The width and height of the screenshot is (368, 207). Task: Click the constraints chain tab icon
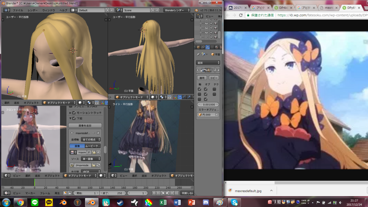[203, 47]
